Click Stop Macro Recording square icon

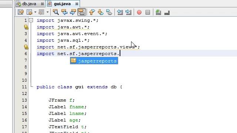tap(148, 12)
